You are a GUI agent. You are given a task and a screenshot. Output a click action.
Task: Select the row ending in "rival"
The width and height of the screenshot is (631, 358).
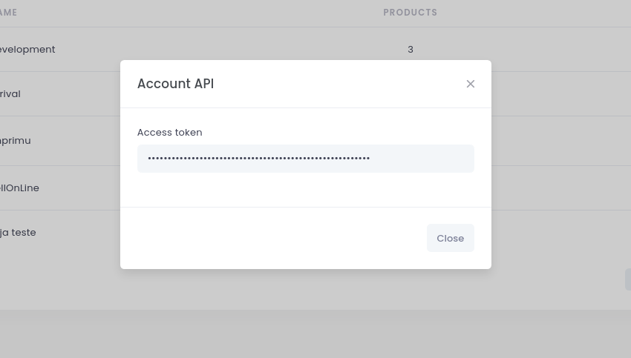click(x=10, y=94)
